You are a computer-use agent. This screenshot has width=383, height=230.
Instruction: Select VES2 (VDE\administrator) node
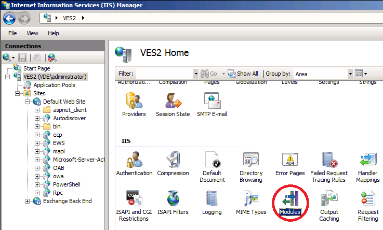point(55,77)
